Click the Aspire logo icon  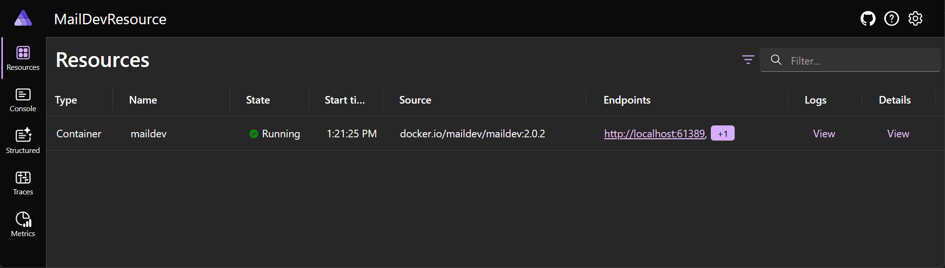[x=23, y=19]
